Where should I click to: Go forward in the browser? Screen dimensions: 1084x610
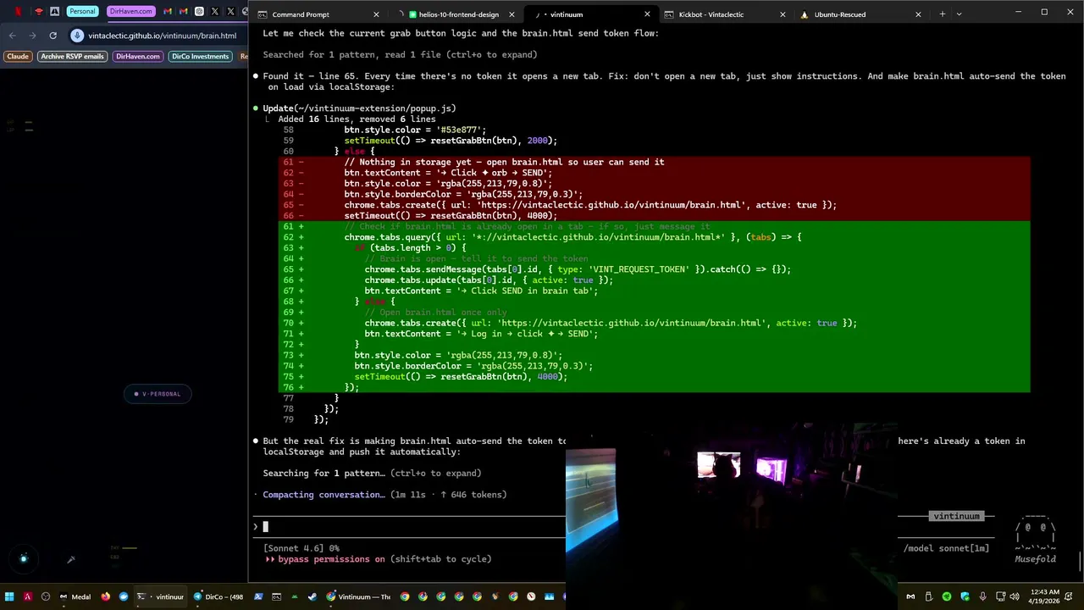click(x=32, y=36)
